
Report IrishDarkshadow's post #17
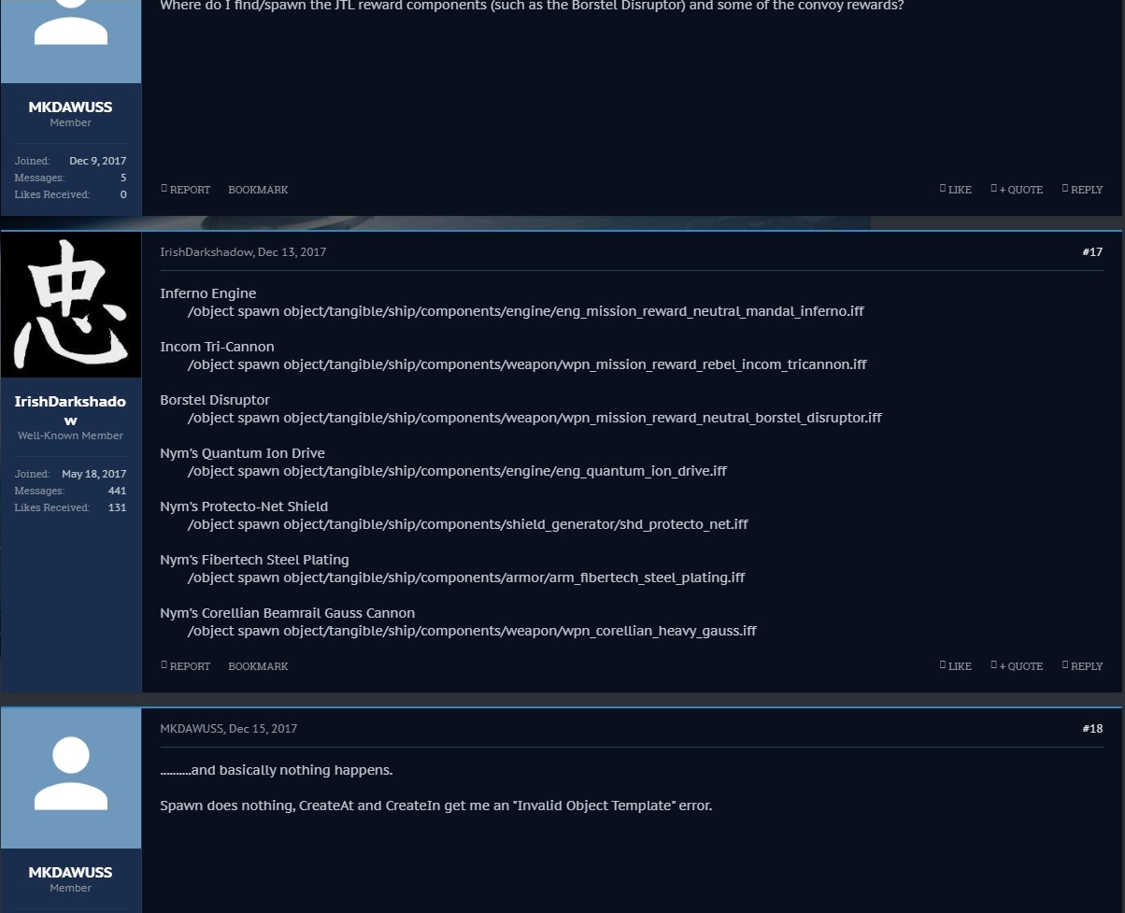(x=186, y=666)
